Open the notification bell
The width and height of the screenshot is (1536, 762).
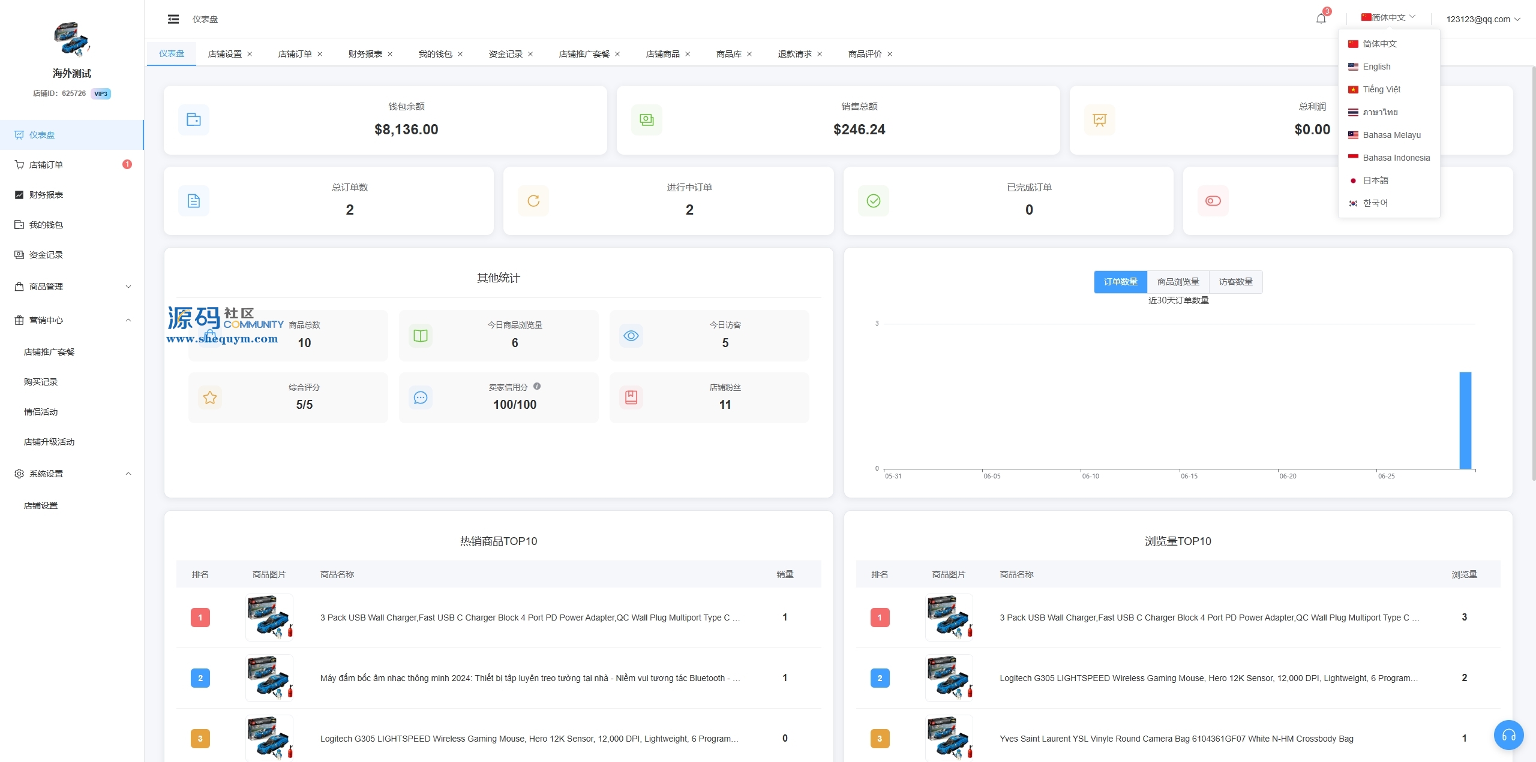click(1321, 19)
